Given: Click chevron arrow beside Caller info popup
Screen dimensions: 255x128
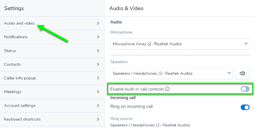Looking at the screenshot, I should tap(98, 78).
